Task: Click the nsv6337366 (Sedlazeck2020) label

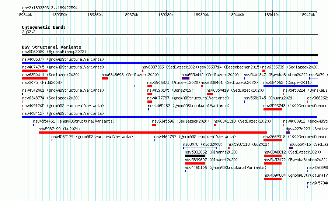Action: (170, 67)
